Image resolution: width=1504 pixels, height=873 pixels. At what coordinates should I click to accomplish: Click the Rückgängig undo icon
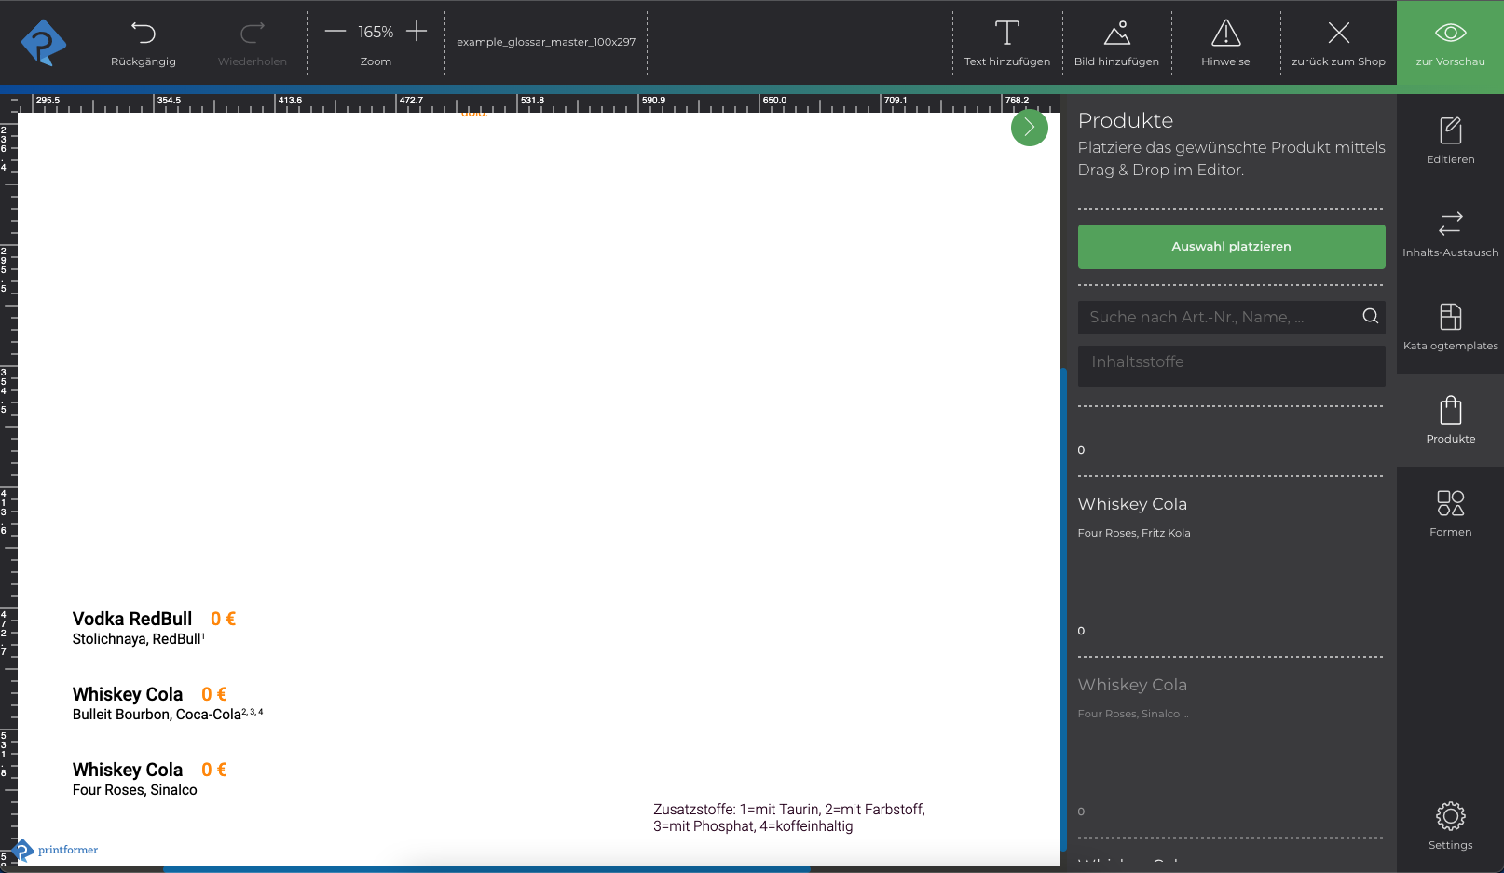[143, 34]
